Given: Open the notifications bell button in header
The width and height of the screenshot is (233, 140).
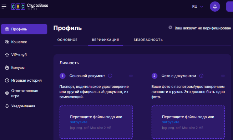Looking at the screenshot, I should pos(215,6).
